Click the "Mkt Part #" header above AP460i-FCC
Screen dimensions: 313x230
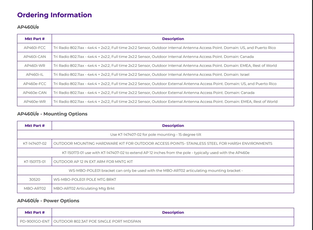click(x=34, y=39)
